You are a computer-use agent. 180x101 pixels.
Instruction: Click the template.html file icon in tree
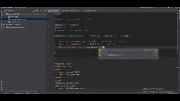click(x=9, y=22)
